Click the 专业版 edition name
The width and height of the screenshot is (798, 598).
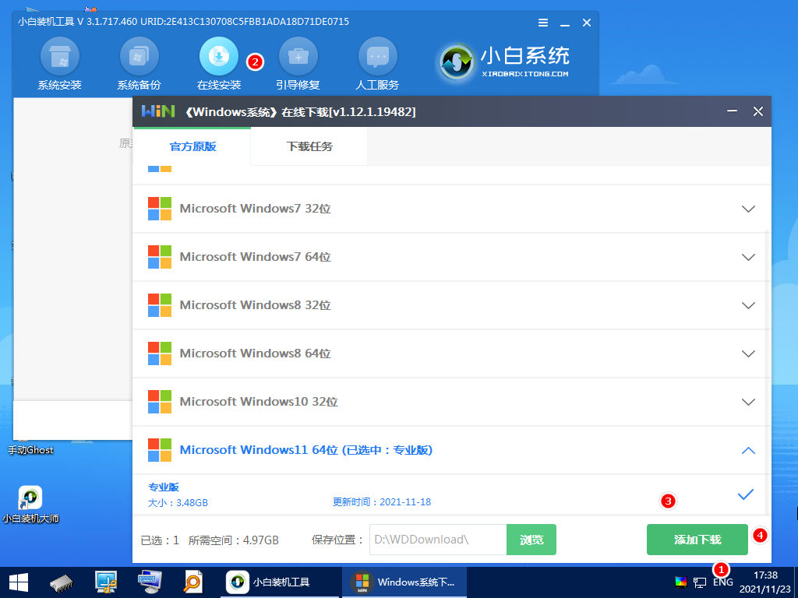164,487
